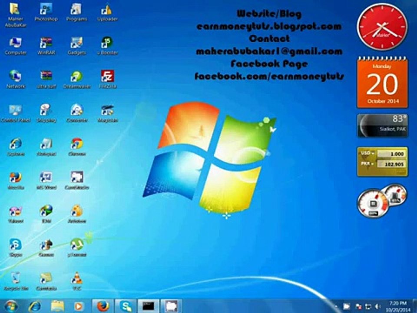Image resolution: width=417 pixels, height=313 pixels.
Task: Open the Windows Start menu
Action: tap(11, 306)
